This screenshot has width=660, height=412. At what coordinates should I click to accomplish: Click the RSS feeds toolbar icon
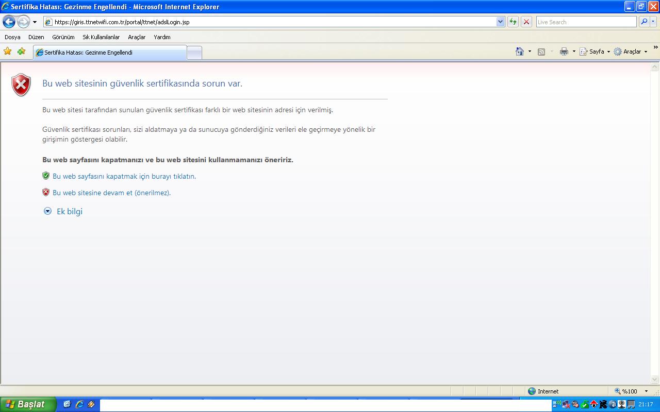(x=541, y=51)
